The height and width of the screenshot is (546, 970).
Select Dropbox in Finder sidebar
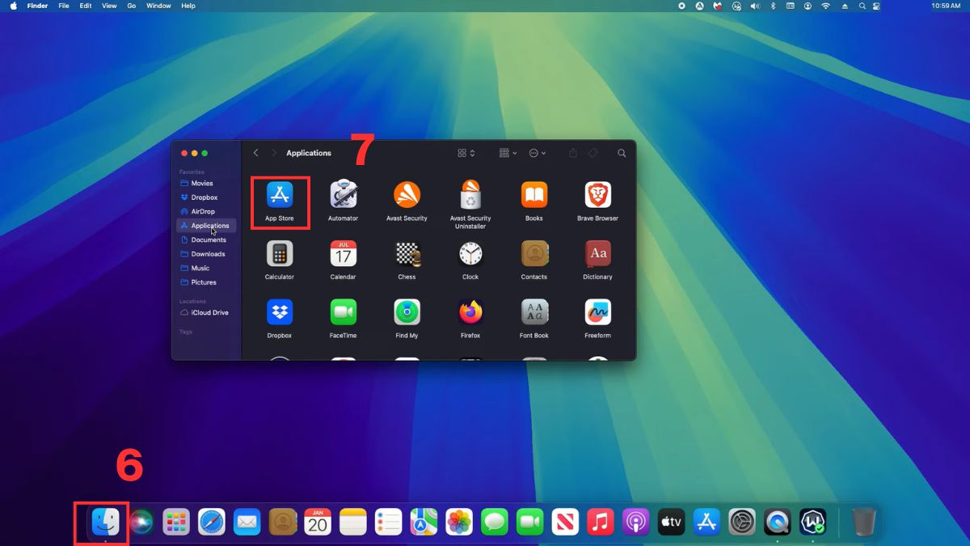206,197
